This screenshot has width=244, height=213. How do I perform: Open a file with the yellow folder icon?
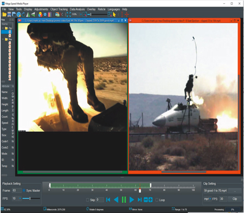click(x=4, y=15)
